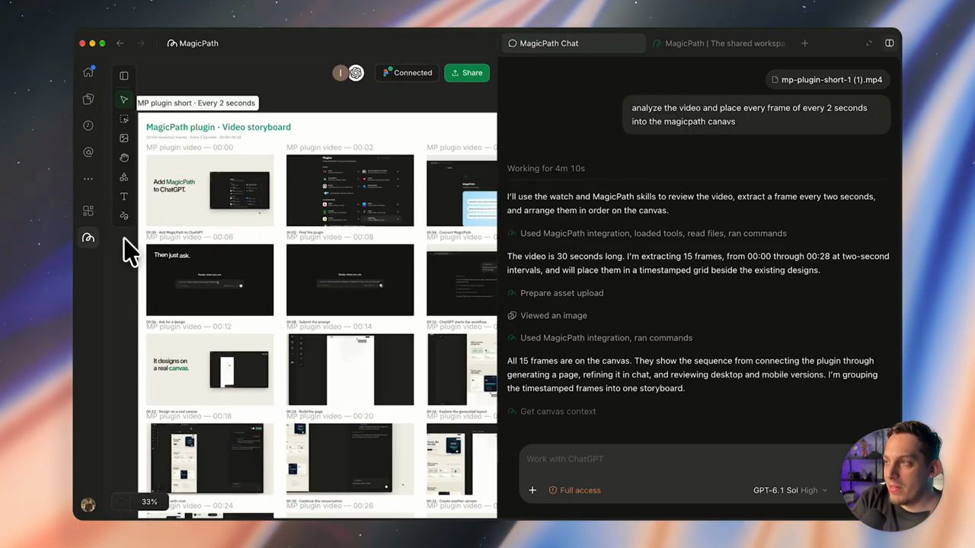Open the history clock icon

88,126
